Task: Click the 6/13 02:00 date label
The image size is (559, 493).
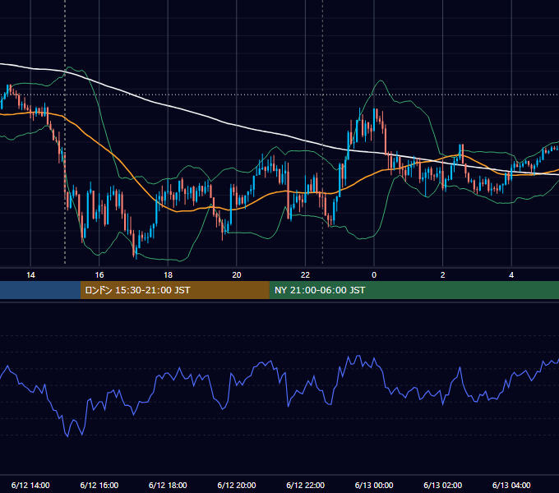Action: 443,485
